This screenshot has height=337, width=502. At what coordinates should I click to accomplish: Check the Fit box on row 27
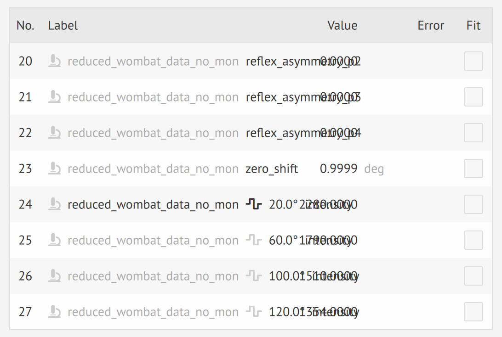473,312
